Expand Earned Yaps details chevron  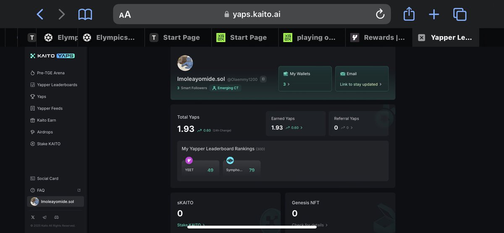[301, 128]
